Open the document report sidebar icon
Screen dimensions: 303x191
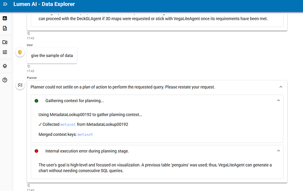[5, 28]
